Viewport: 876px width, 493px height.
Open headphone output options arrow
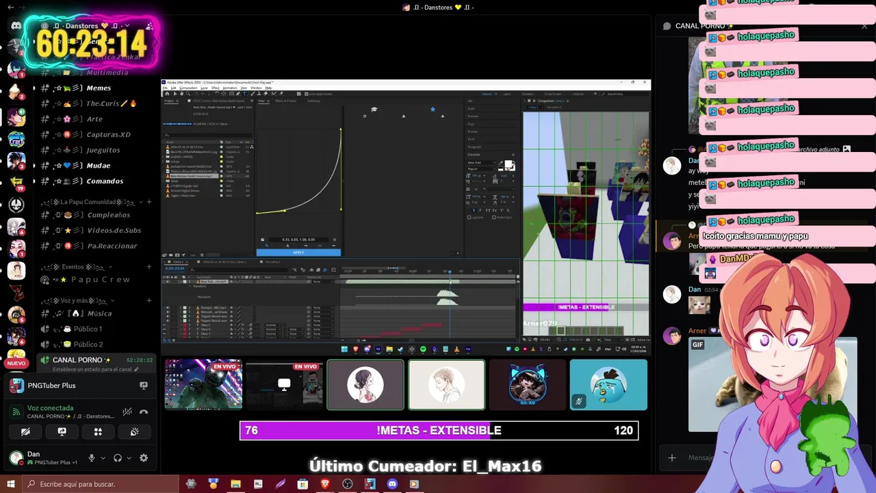(x=129, y=458)
